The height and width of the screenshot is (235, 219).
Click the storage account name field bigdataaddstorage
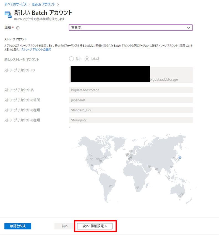click(131, 90)
